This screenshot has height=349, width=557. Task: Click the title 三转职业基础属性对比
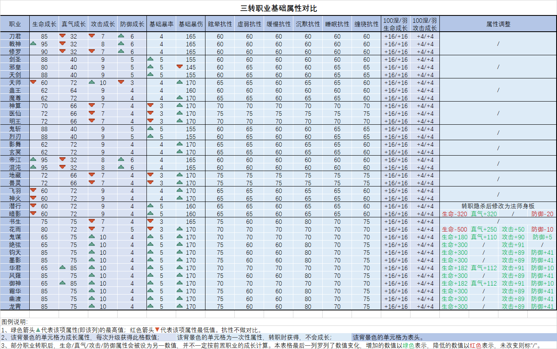pos(279,8)
